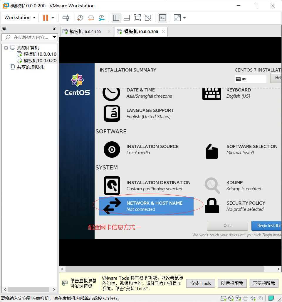Click the network adapter status icon

238,298
